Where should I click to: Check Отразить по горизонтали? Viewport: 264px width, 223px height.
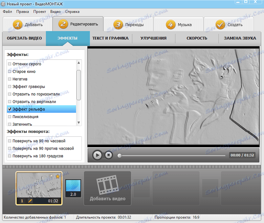click(x=9, y=94)
